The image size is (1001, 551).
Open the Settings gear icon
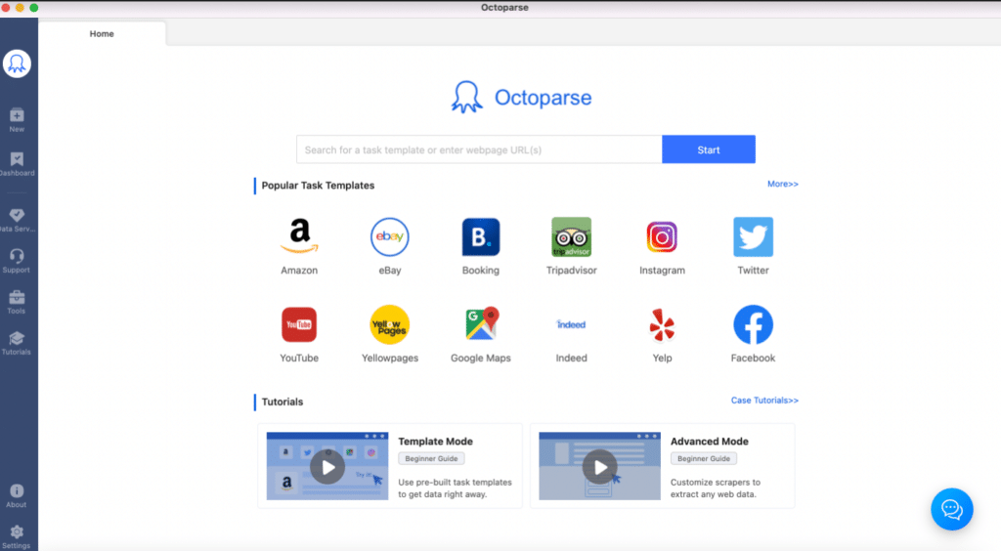tap(17, 533)
